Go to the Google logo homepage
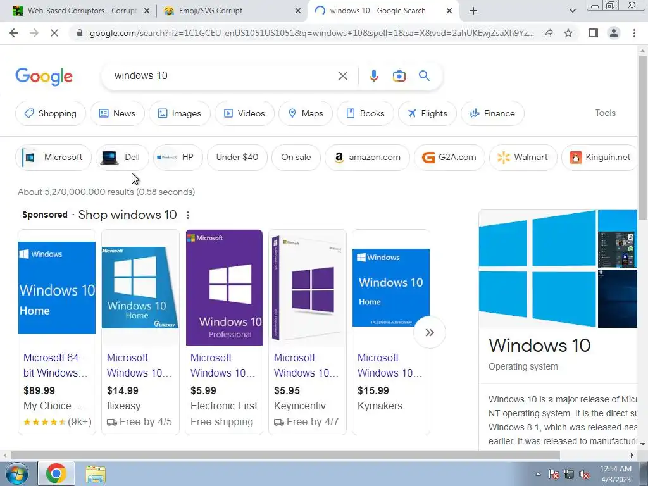Image resolution: width=648 pixels, height=486 pixels. click(44, 77)
